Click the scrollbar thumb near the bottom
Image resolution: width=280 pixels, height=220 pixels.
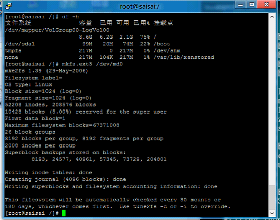click(x=272, y=197)
